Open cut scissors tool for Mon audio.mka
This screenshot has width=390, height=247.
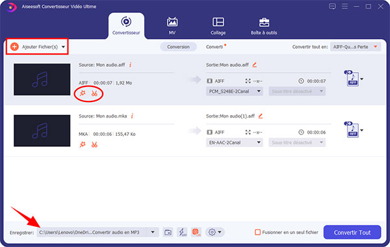coord(94,144)
